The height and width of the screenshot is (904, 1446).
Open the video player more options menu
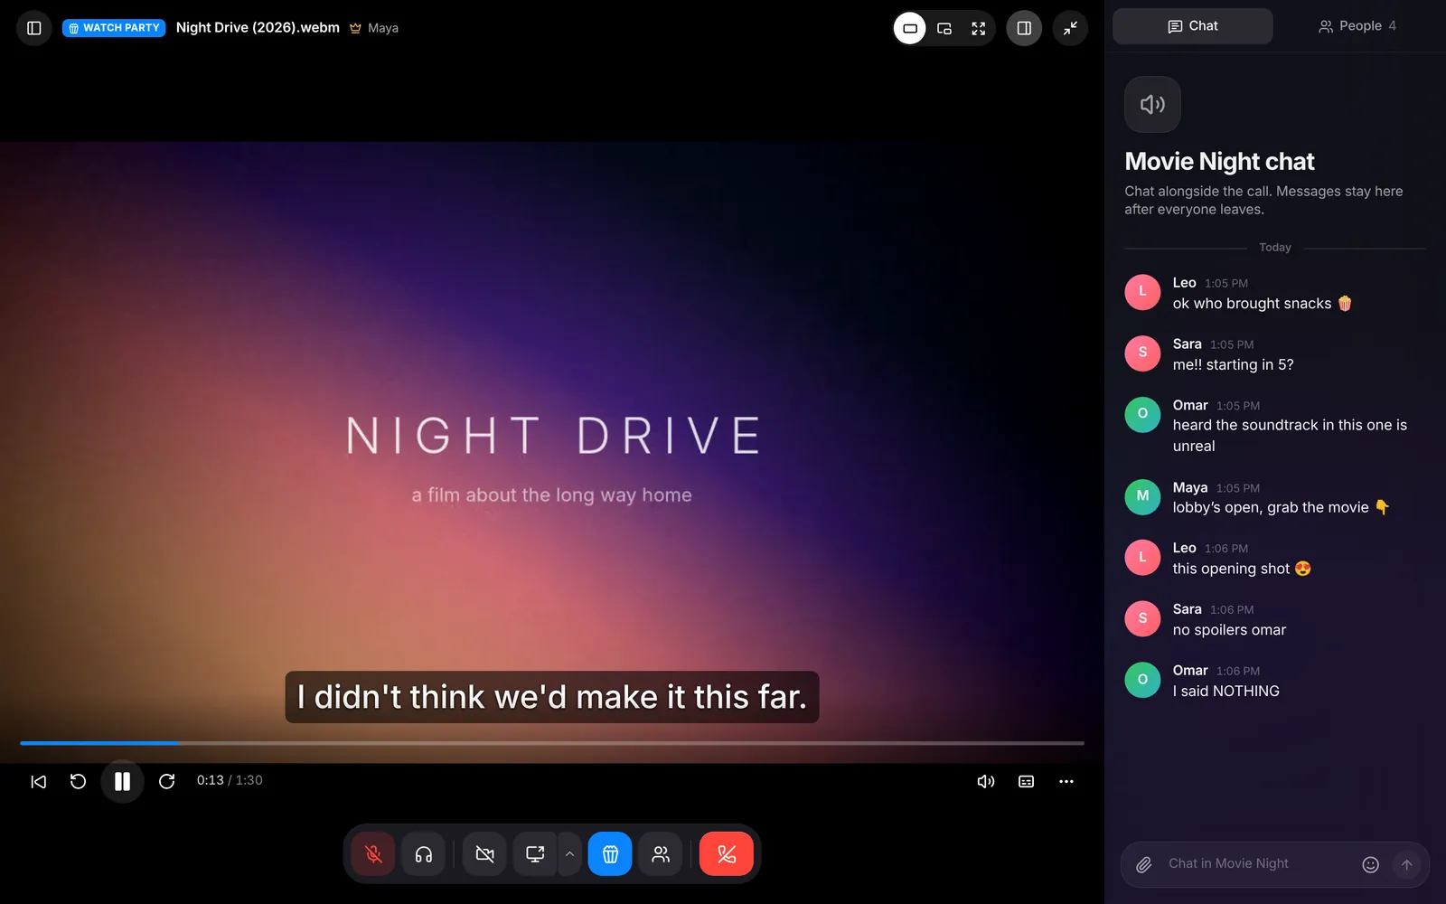pos(1066,781)
